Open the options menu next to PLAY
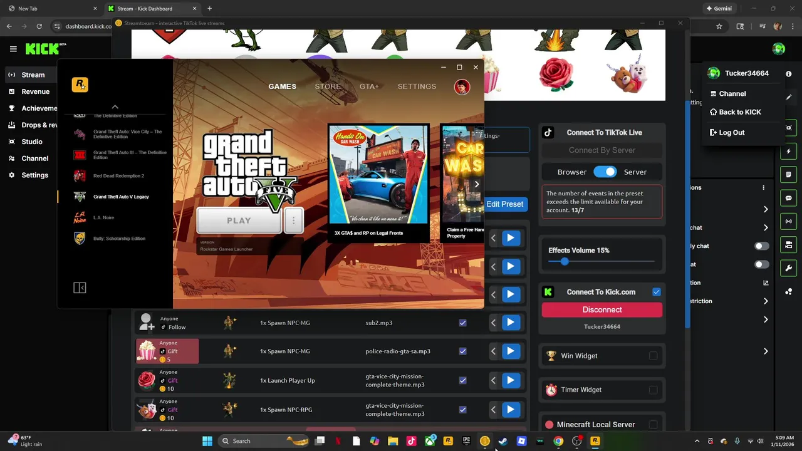Image resolution: width=802 pixels, height=451 pixels. (x=293, y=220)
